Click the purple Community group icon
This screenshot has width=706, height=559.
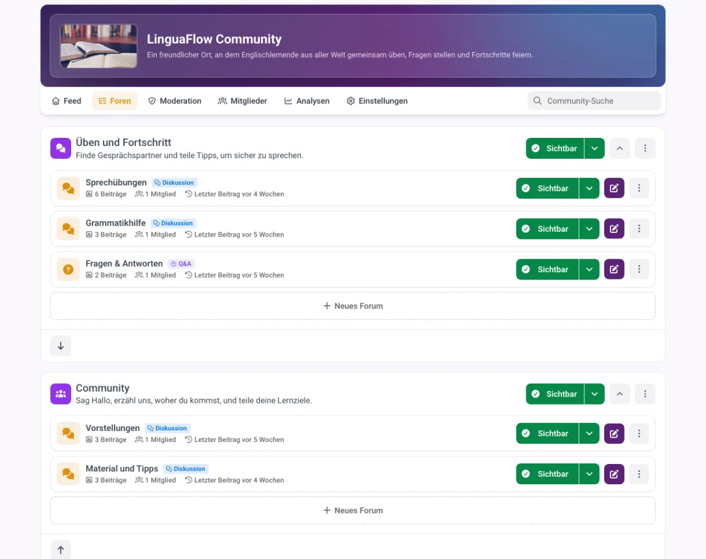pyautogui.click(x=61, y=394)
